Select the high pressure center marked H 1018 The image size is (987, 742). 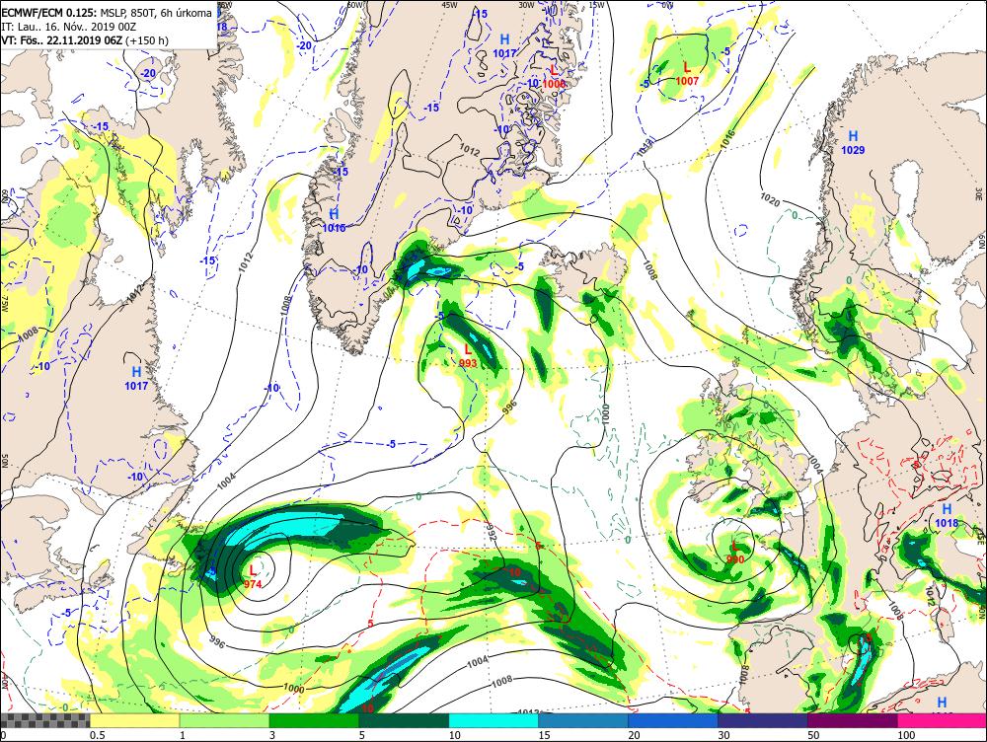tap(947, 515)
